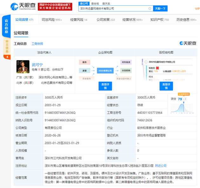Select approval date 2020-06-28
Image resolution: width=200 pixels, height=188 pixels.
point(53,136)
